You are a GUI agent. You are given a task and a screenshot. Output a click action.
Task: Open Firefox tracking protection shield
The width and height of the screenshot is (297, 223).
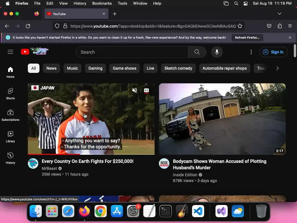coord(57,26)
